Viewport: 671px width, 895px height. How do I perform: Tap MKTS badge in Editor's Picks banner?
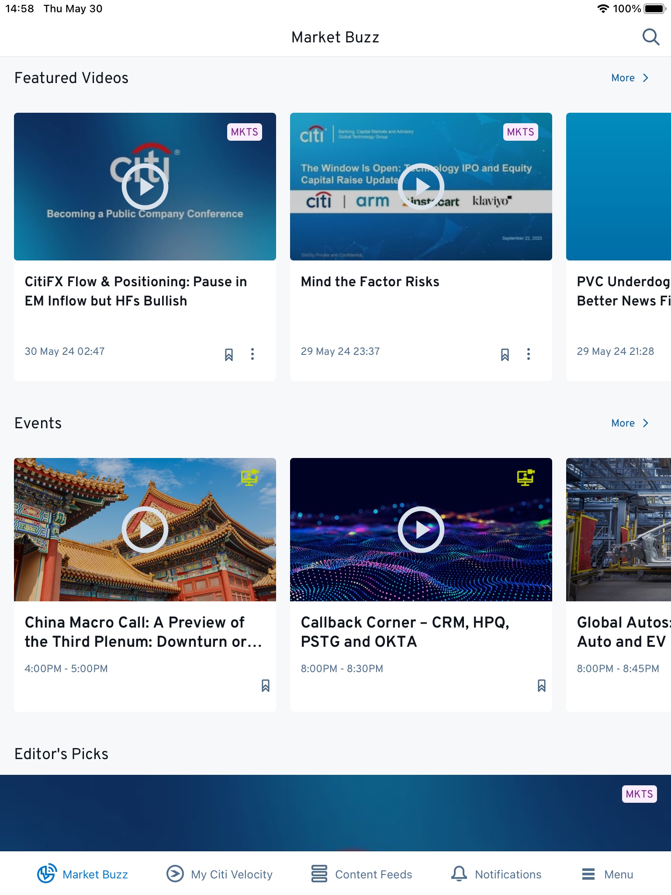[x=640, y=794]
